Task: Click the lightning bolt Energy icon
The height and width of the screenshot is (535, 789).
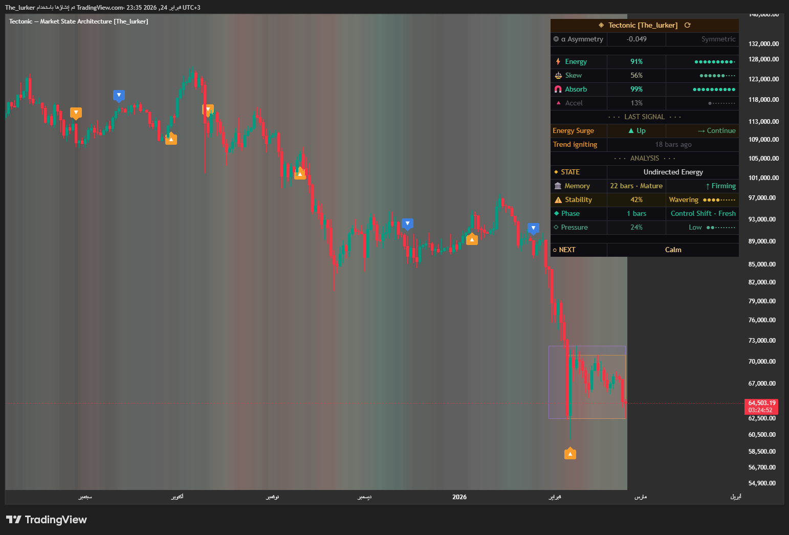Action: coord(558,61)
